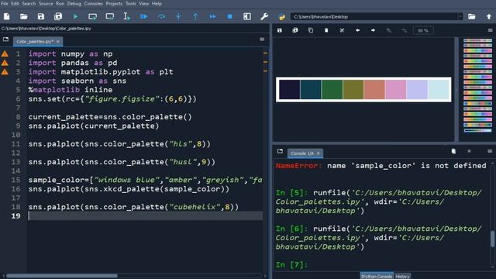The image size is (496, 279).
Task: Maximize the current pane
Action: coord(247,16)
